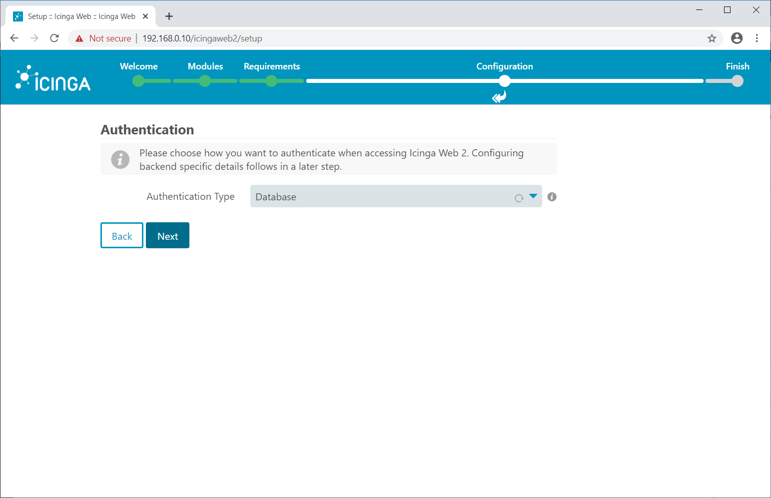Close the Setup Icinga Web tab
Screen dimensions: 771x498
click(x=145, y=16)
